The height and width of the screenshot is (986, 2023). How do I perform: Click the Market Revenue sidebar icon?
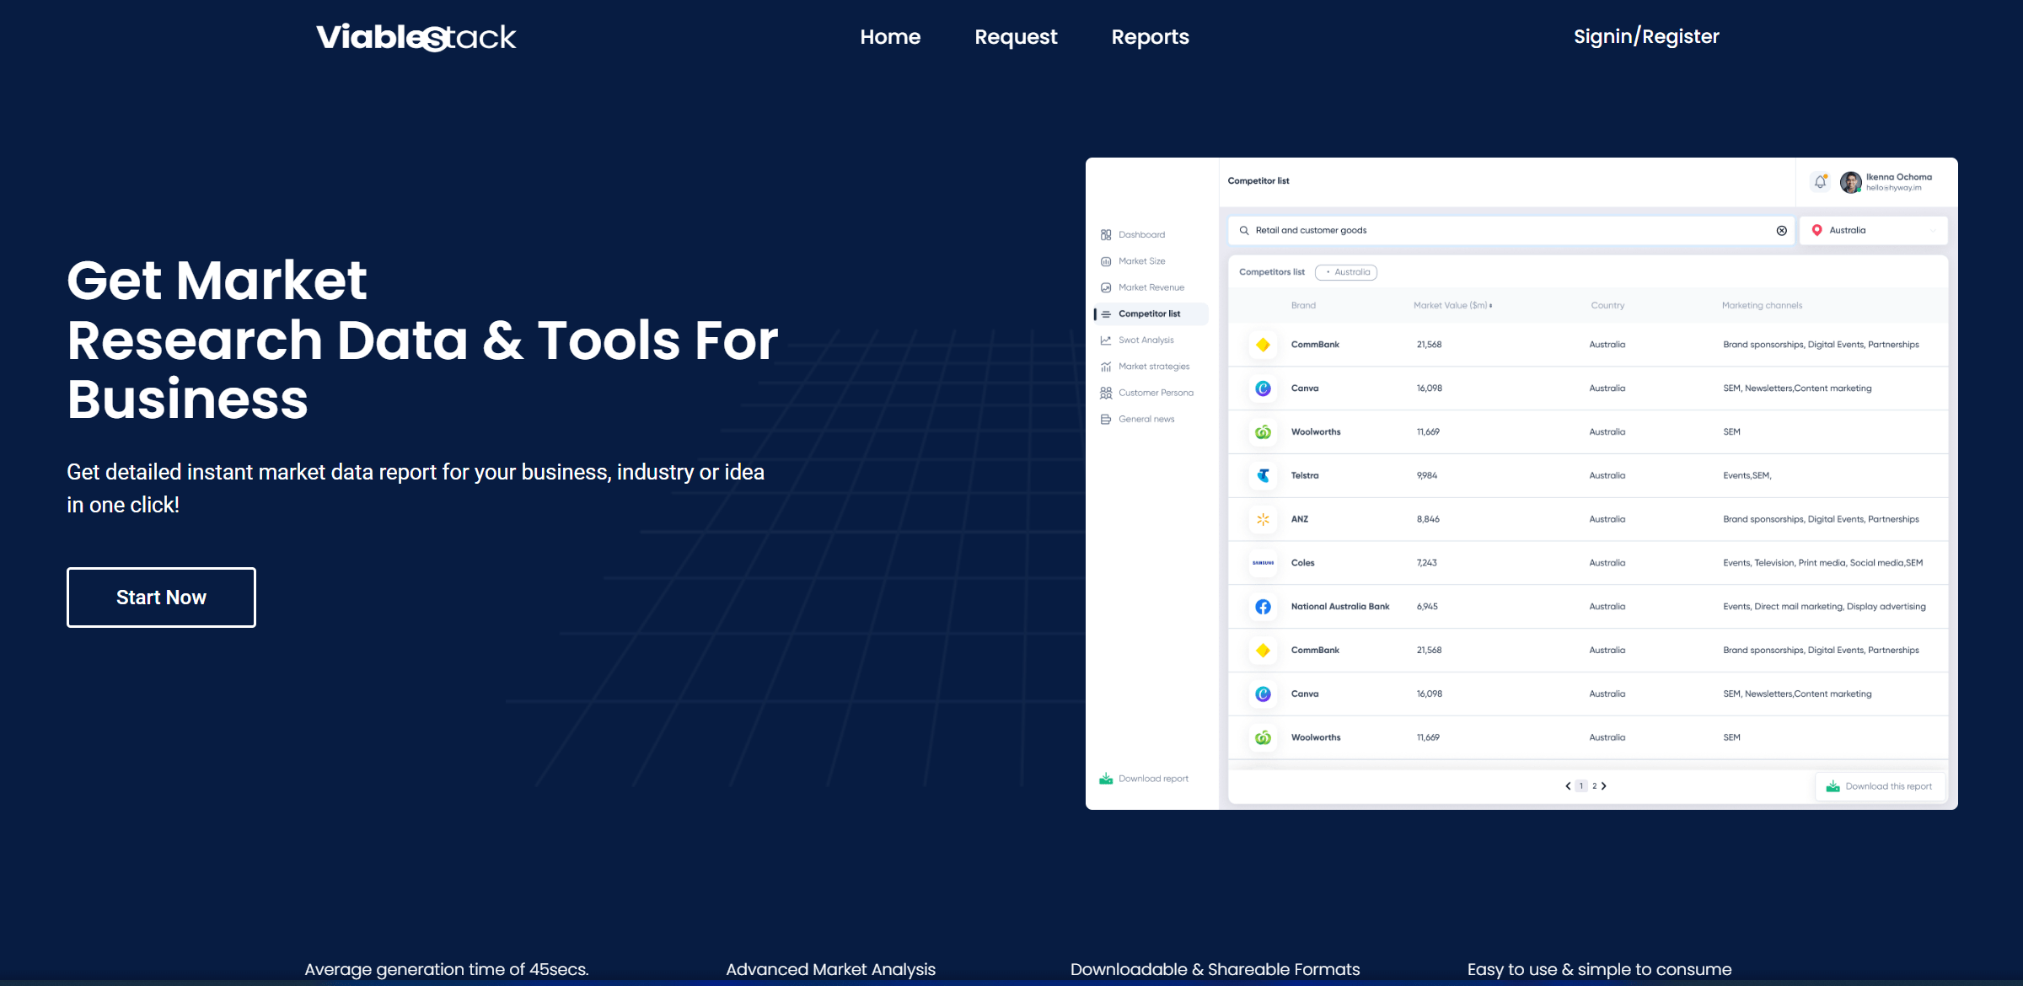tap(1106, 287)
